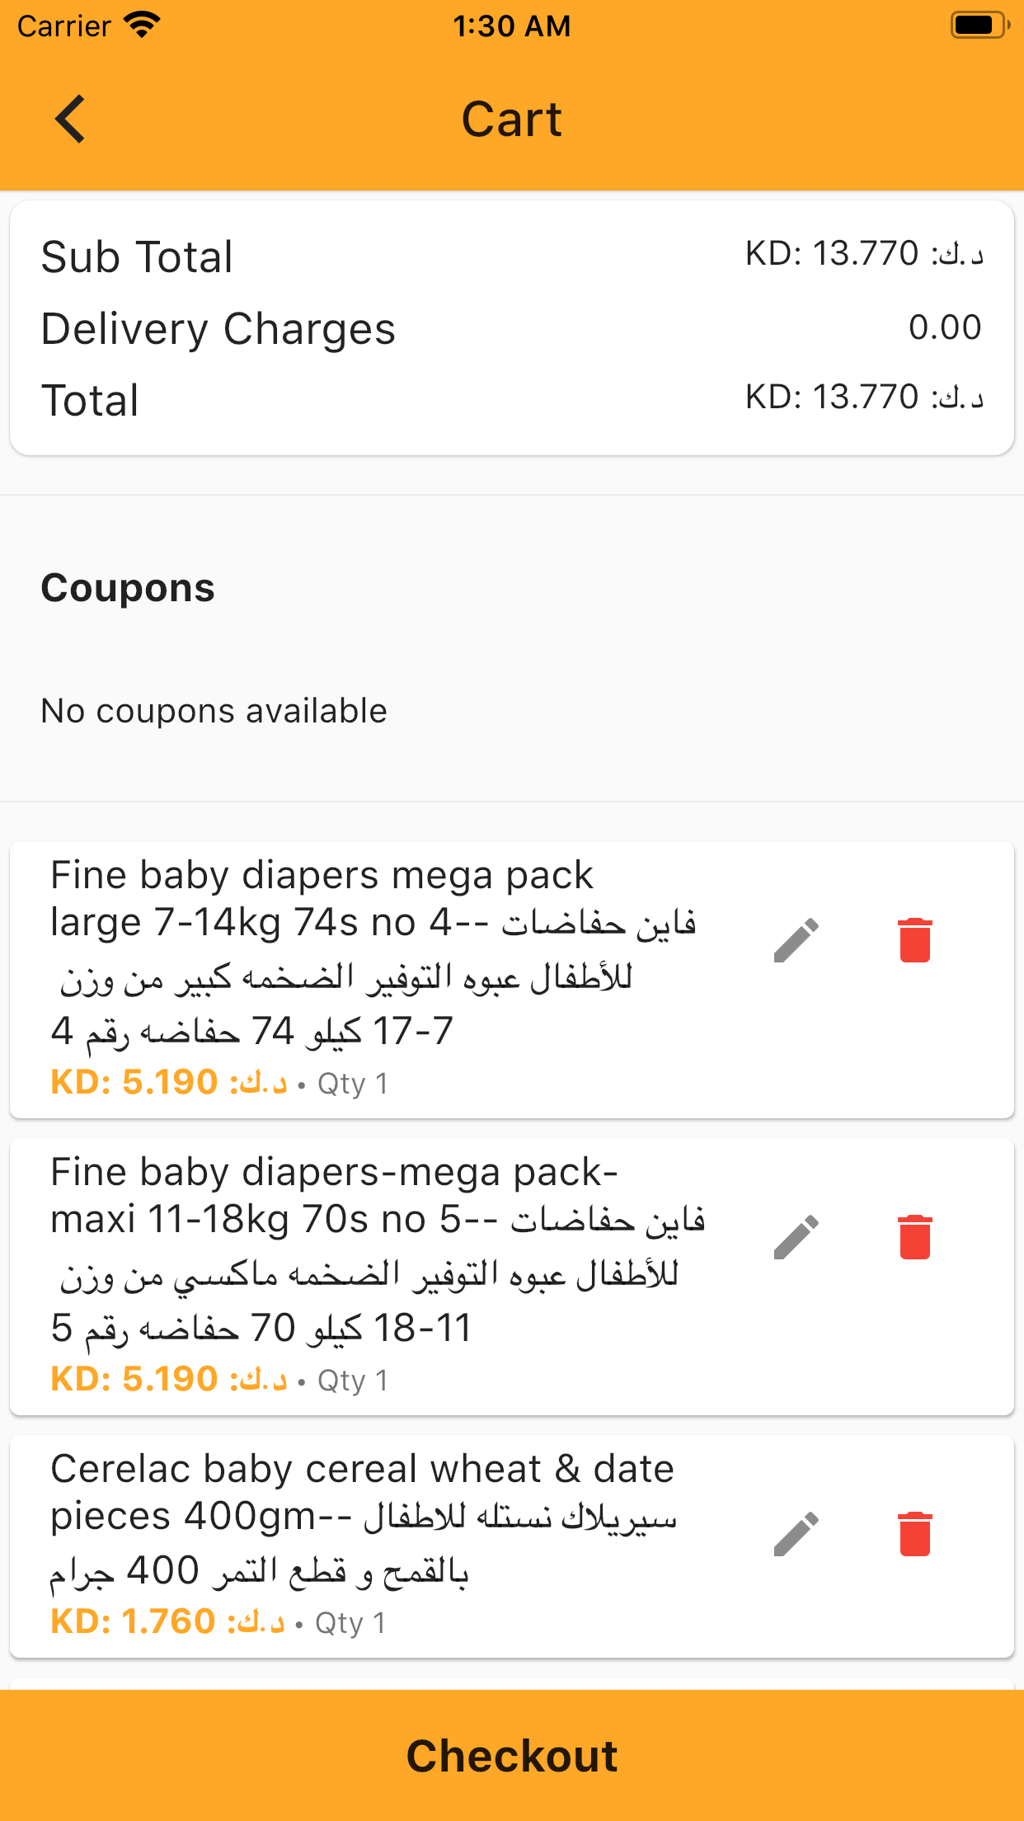This screenshot has height=1821, width=1024.
Task: Tap the Cart title in header
Action: (x=511, y=119)
